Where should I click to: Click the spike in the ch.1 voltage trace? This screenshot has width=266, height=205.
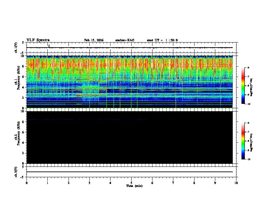click(49, 46)
